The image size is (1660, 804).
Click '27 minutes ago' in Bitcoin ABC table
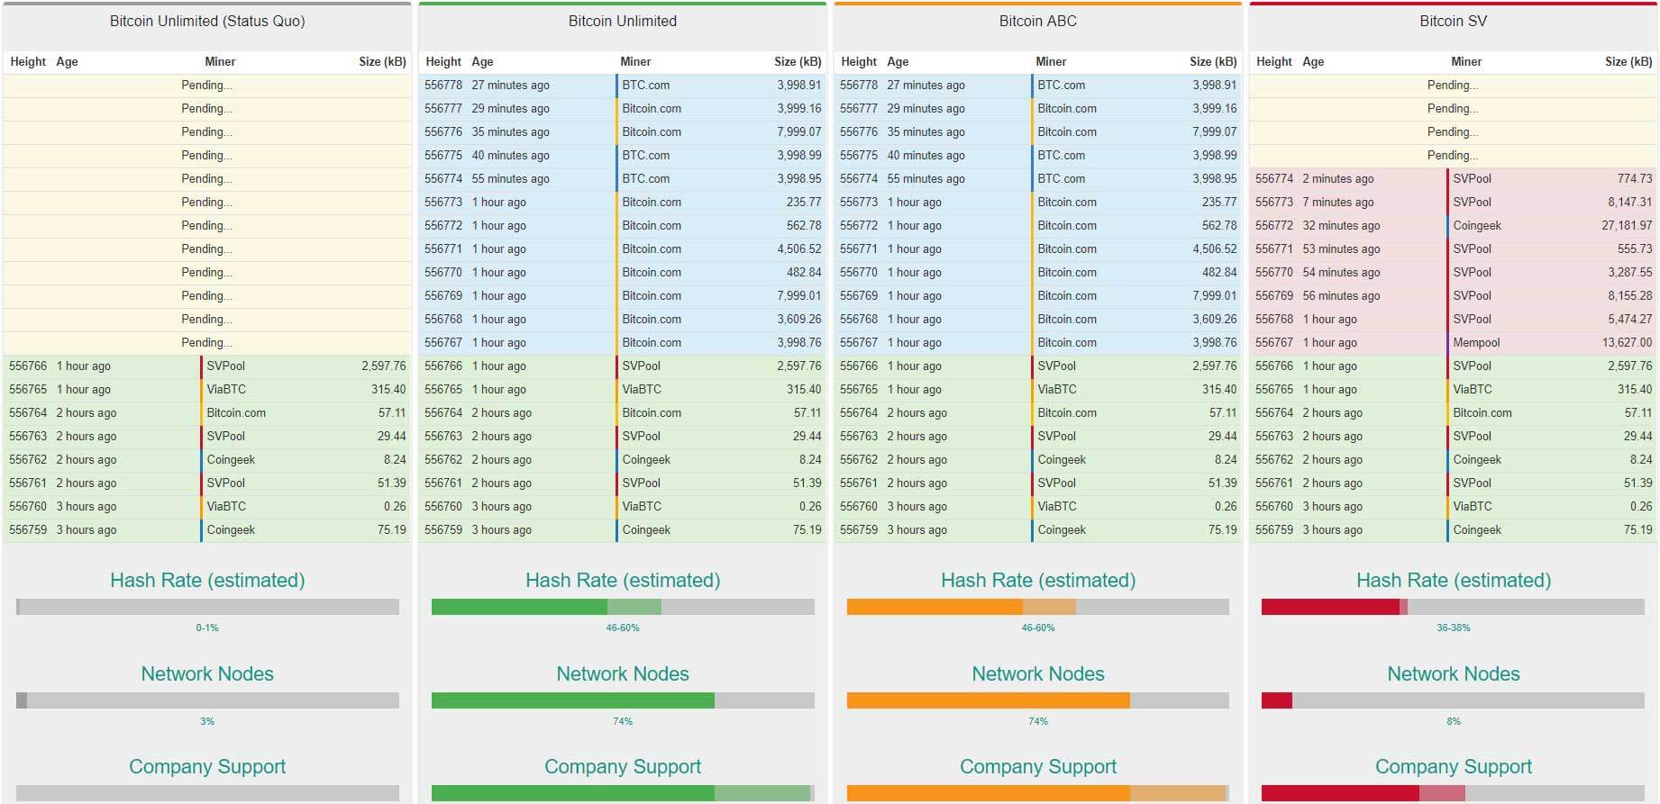926,85
